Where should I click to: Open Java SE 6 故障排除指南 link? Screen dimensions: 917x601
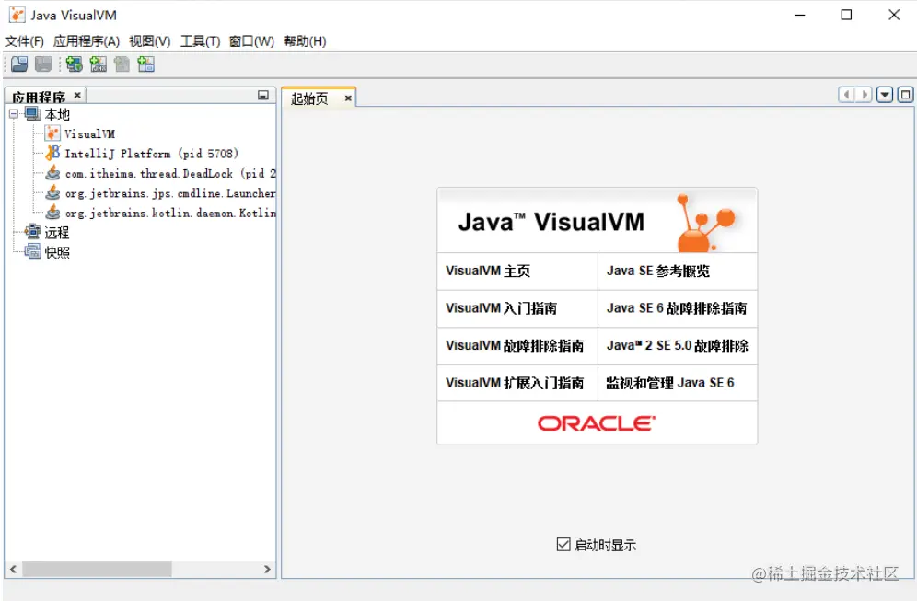click(x=678, y=308)
